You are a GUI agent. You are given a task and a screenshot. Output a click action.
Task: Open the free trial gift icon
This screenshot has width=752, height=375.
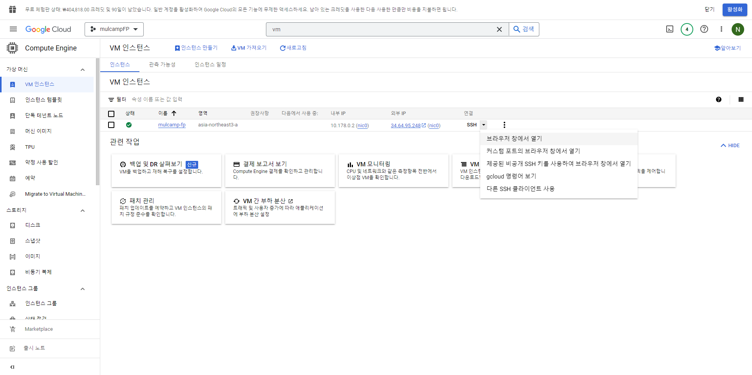tap(13, 9)
